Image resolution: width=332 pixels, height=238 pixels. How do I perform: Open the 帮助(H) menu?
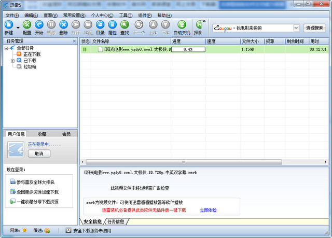(x=164, y=15)
